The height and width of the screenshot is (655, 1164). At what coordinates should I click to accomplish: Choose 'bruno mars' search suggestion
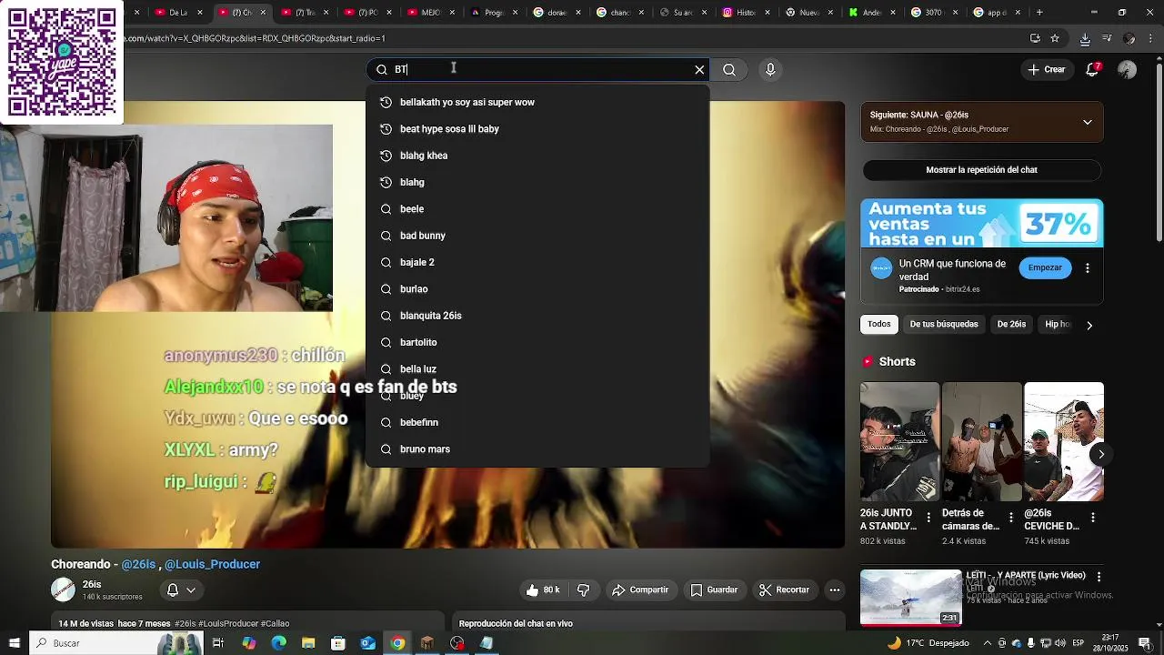(x=537, y=448)
